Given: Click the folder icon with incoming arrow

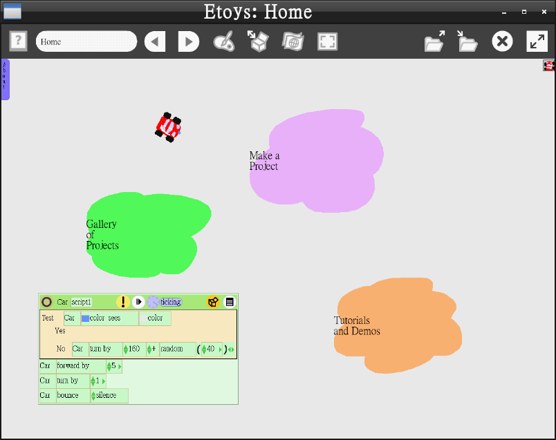Looking at the screenshot, I should [x=467, y=41].
